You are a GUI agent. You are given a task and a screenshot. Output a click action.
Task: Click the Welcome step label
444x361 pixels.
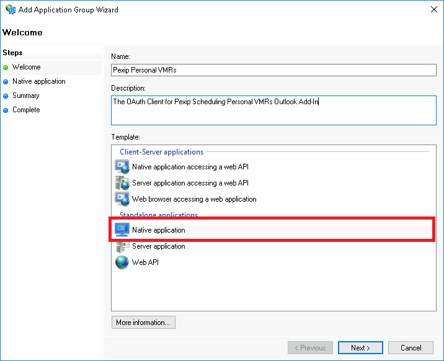[x=27, y=67]
